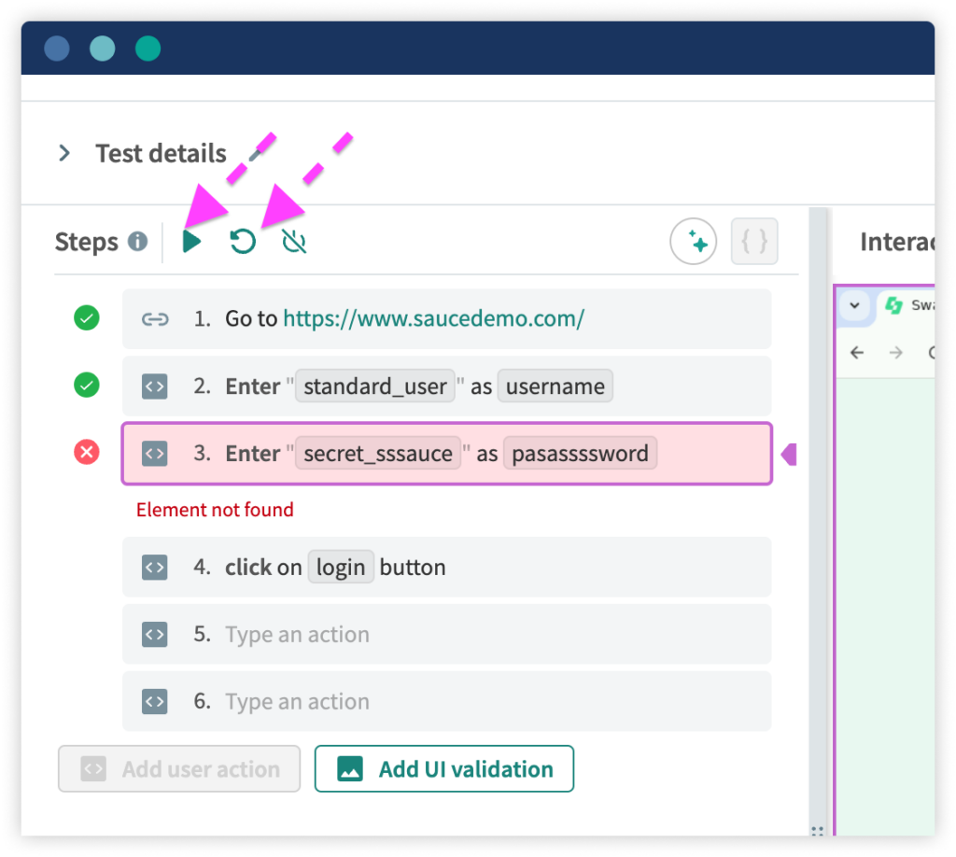
Task: Click the purple marker beside failed step 3
Action: [x=789, y=453]
